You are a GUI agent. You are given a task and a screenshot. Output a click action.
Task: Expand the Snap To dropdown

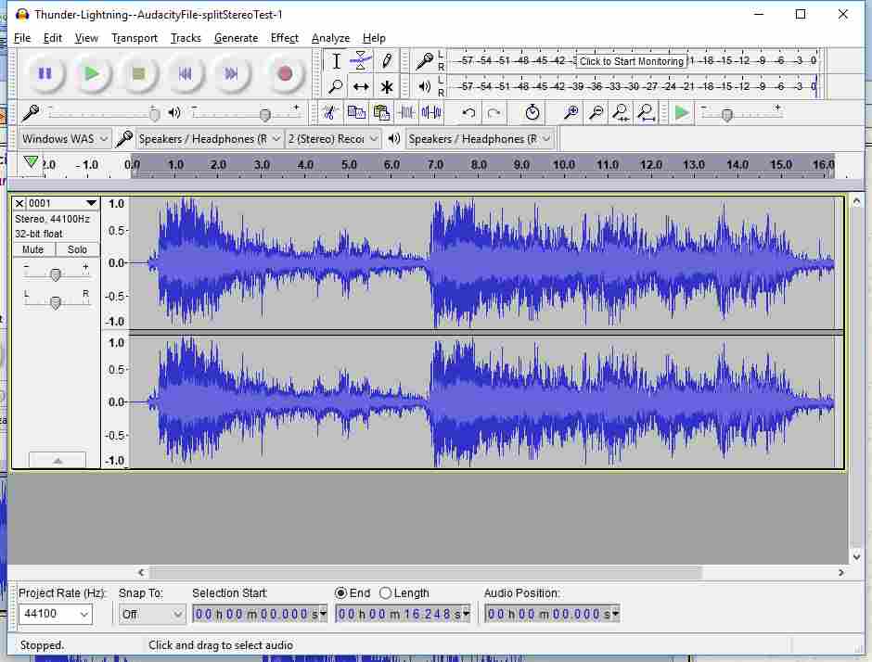pos(153,614)
